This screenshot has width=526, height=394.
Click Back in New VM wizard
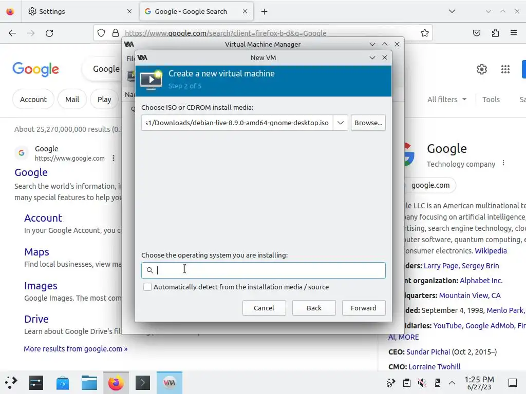314,308
